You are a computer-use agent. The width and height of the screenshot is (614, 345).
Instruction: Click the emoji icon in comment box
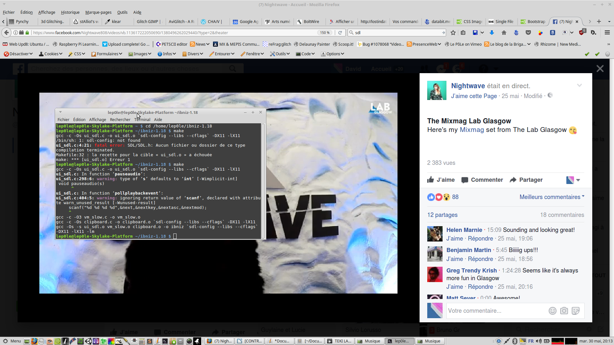552,311
